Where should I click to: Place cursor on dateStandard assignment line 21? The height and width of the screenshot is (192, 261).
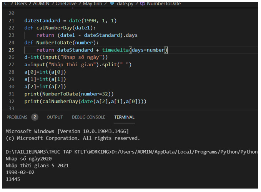pos(70,21)
